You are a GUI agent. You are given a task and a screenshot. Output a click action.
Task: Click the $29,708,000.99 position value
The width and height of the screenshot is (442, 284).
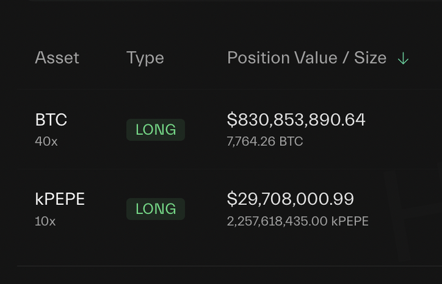[x=290, y=199]
